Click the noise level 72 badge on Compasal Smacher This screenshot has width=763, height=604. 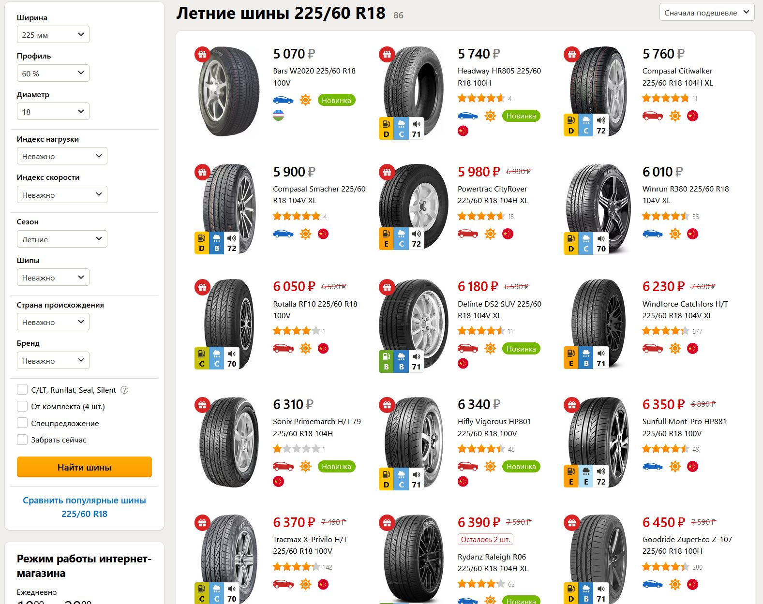[232, 244]
